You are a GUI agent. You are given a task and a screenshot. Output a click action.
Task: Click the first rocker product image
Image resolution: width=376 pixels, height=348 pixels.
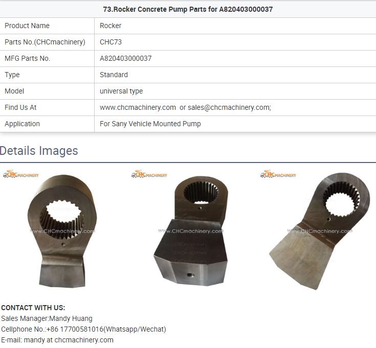click(x=62, y=231)
